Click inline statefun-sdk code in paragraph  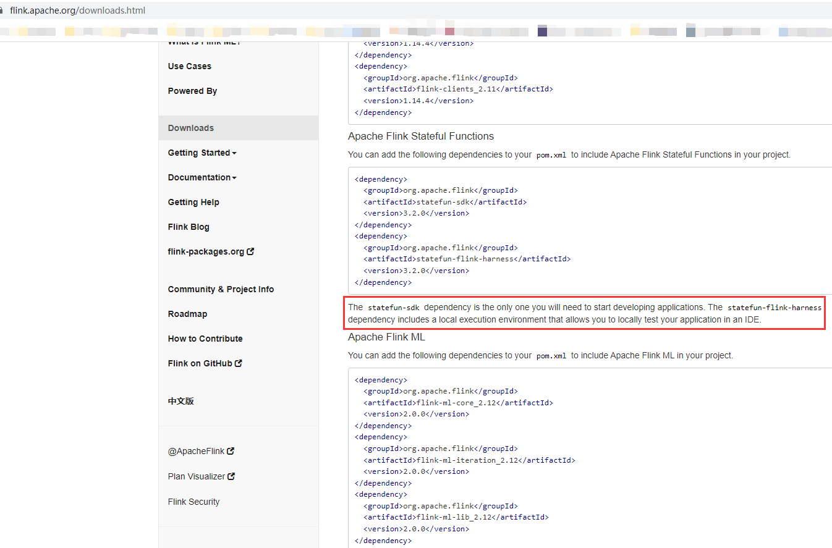393,308
